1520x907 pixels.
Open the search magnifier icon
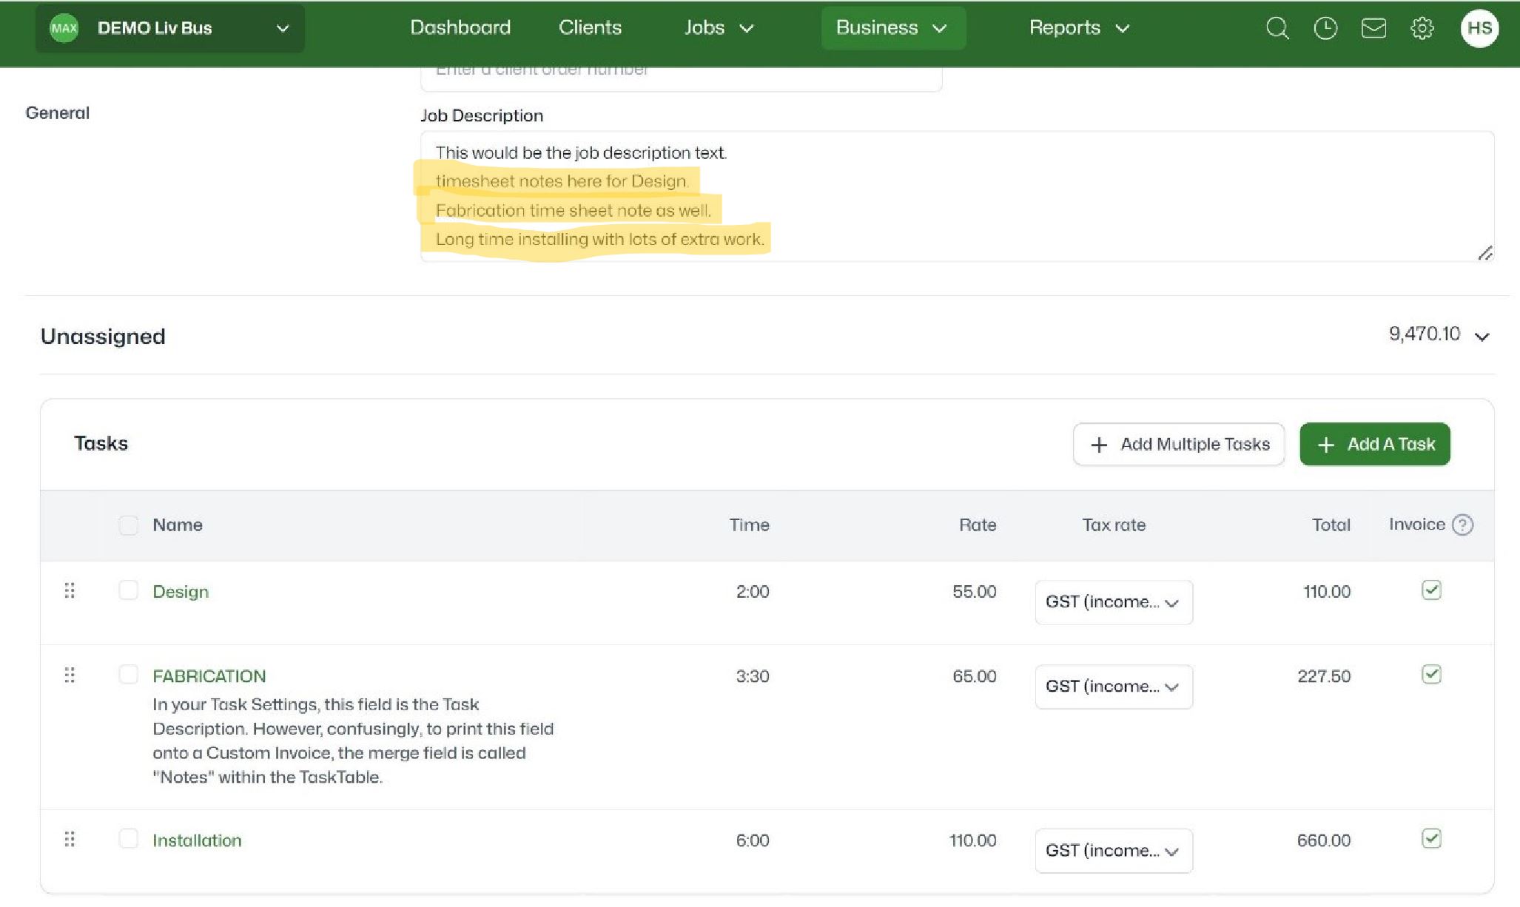1277,28
